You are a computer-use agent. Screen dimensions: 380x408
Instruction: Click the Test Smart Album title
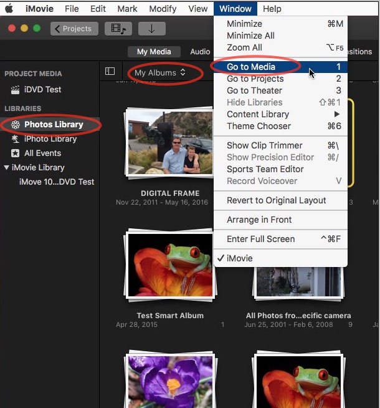170,316
